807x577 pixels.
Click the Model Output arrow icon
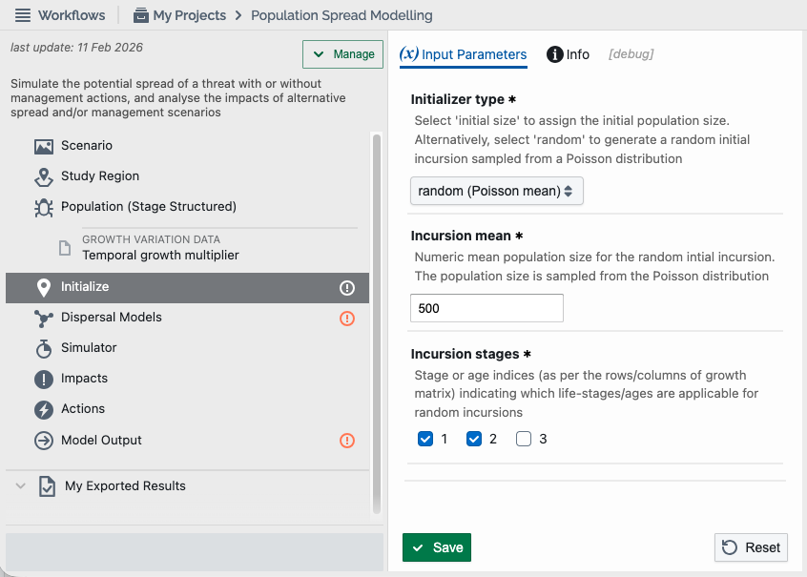(44, 441)
